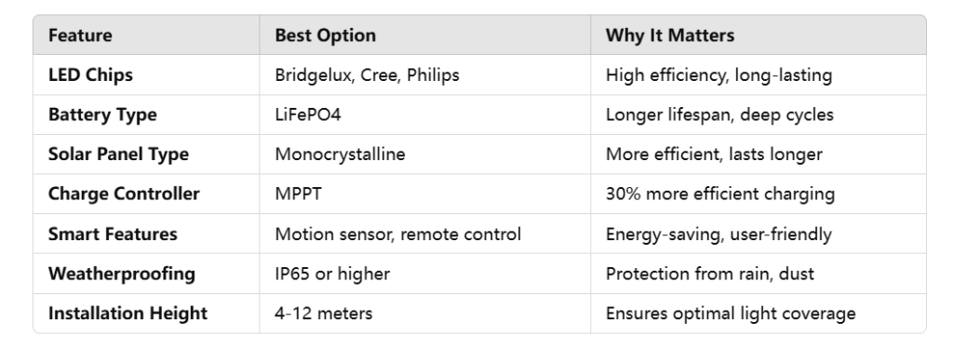Click Ensures optimal light coverage text
The width and height of the screenshot is (953, 349).
click(x=731, y=313)
